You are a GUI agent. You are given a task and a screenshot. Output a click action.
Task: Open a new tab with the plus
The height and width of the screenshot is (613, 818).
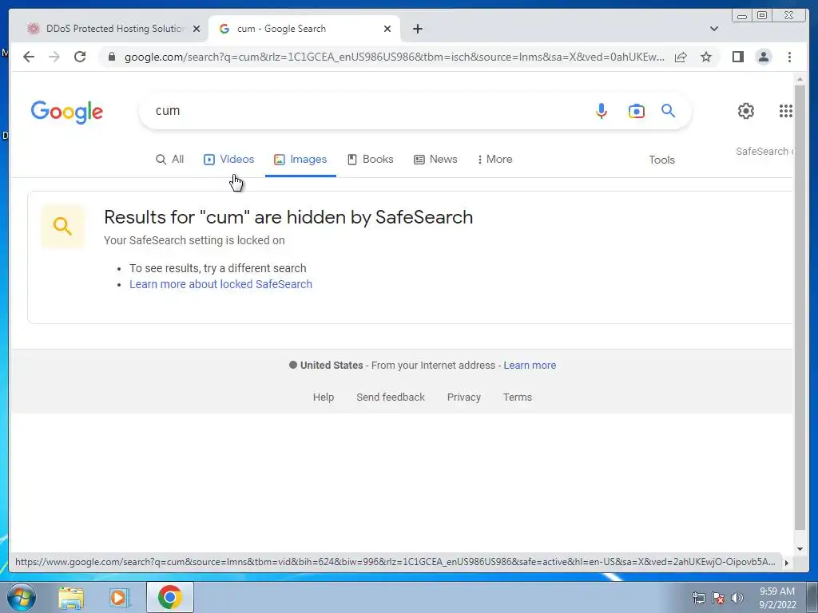(x=417, y=29)
